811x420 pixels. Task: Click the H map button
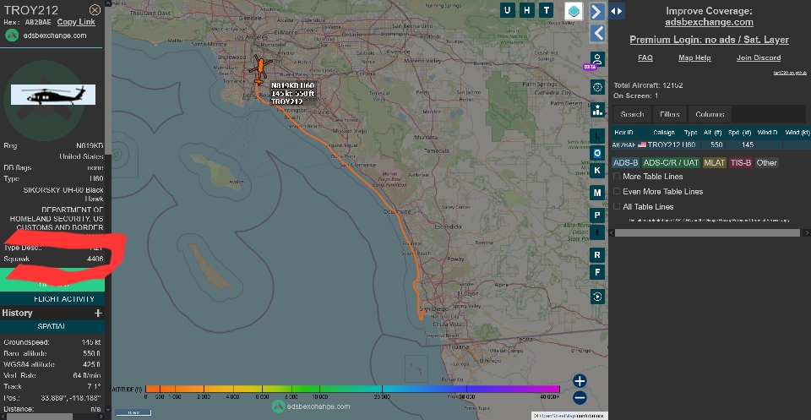tap(526, 10)
